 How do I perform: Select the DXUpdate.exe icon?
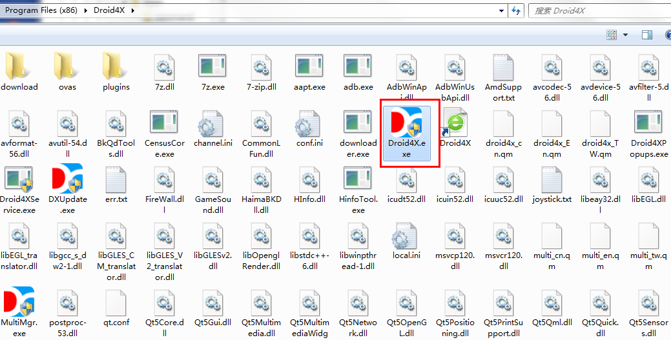[67, 178]
